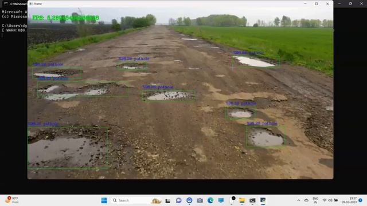
Task: Click the taskbar Search box
Action: coord(136,200)
